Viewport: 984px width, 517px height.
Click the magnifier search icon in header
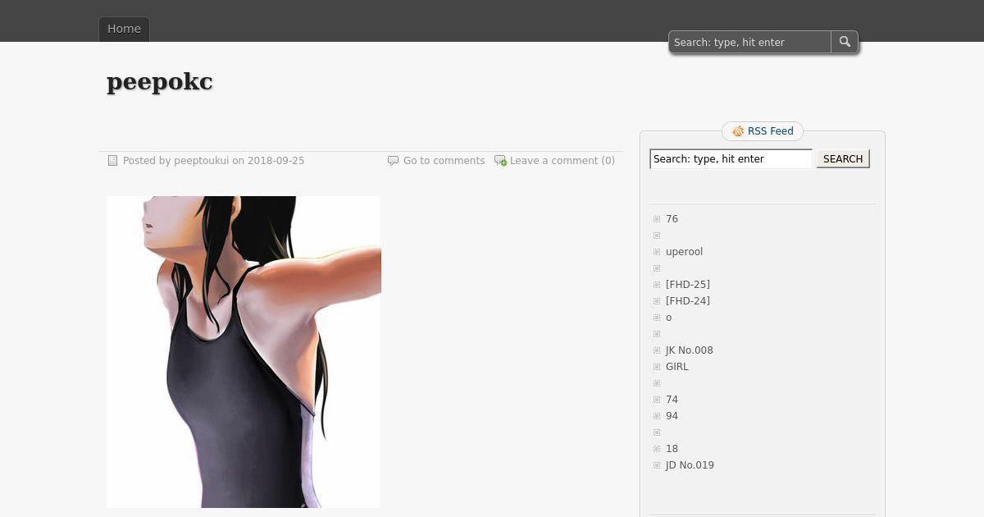click(845, 42)
